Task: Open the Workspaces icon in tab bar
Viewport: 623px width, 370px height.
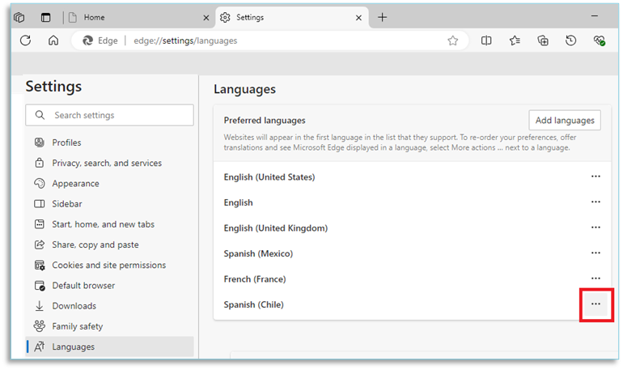Action: (x=19, y=18)
